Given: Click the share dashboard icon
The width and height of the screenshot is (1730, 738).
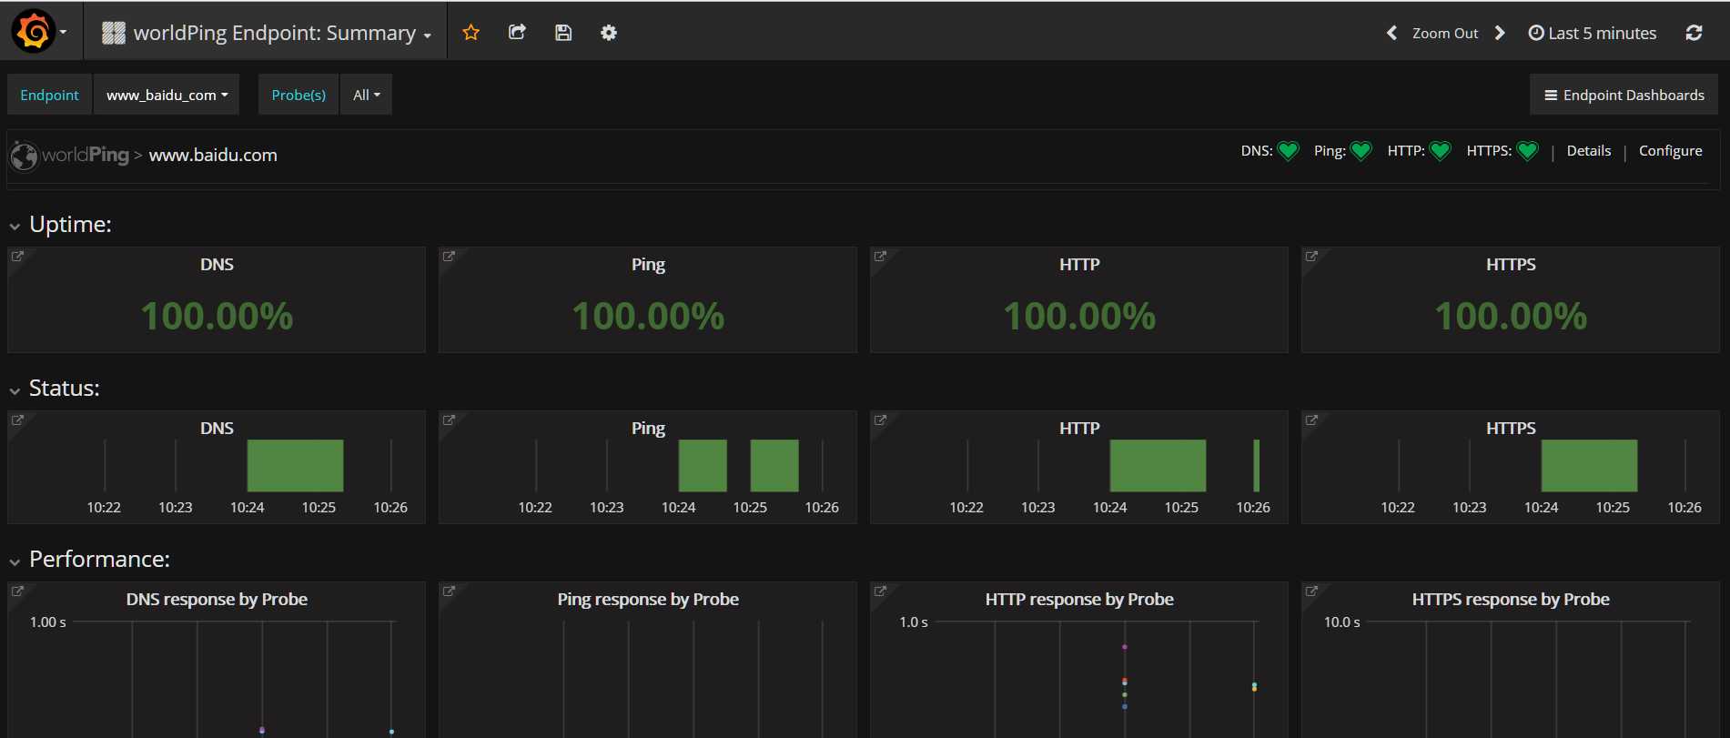Looking at the screenshot, I should tap(517, 33).
